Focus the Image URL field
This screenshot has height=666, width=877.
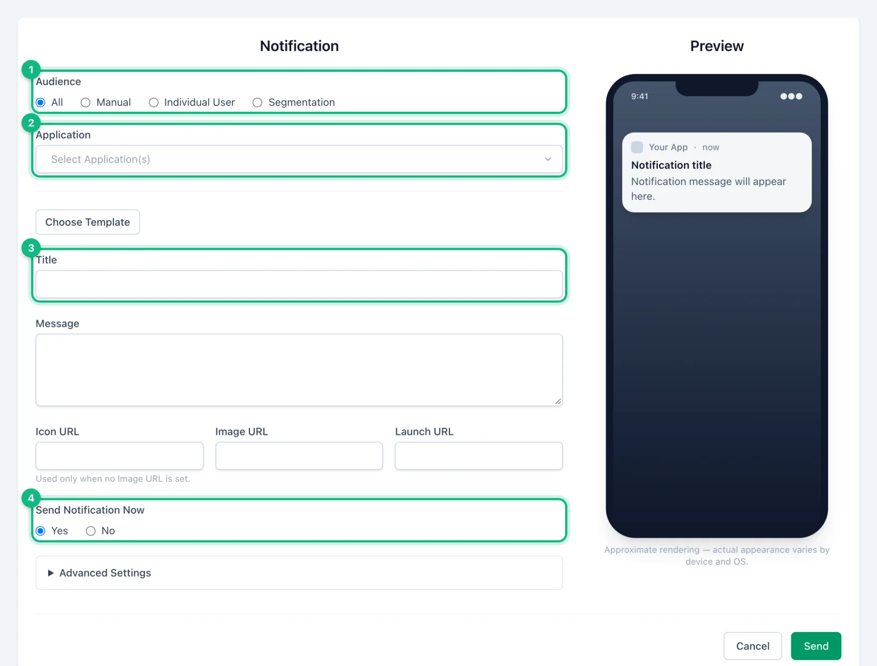tap(299, 456)
